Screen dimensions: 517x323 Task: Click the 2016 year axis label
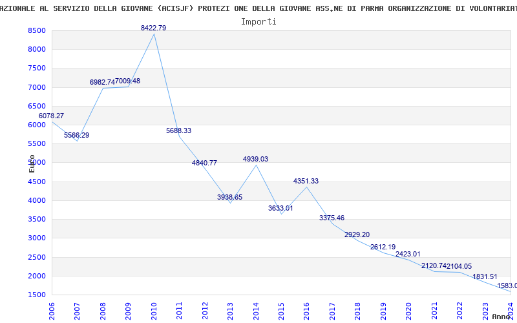[x=307, y=311]
